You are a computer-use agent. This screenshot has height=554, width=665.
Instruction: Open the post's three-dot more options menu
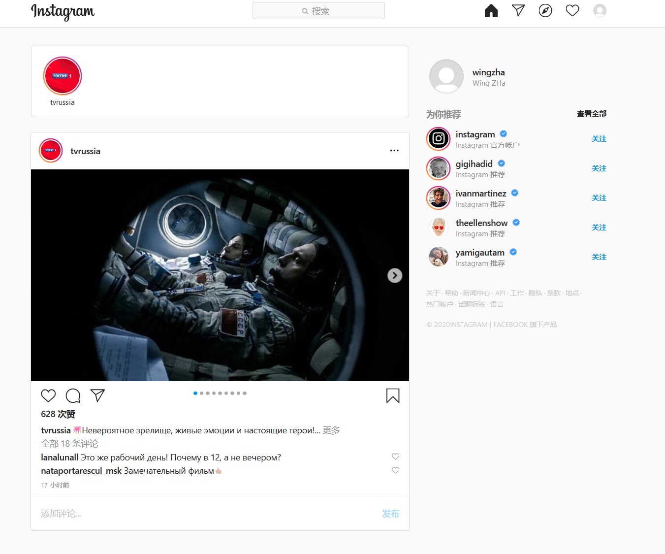[x=394, y=151]
